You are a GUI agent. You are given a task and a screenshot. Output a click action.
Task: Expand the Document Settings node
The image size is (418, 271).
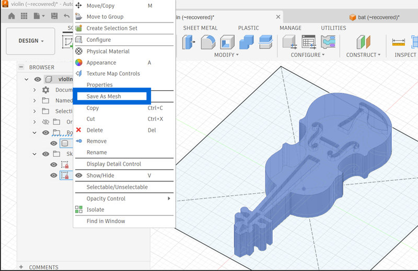[x=34, y=90]
